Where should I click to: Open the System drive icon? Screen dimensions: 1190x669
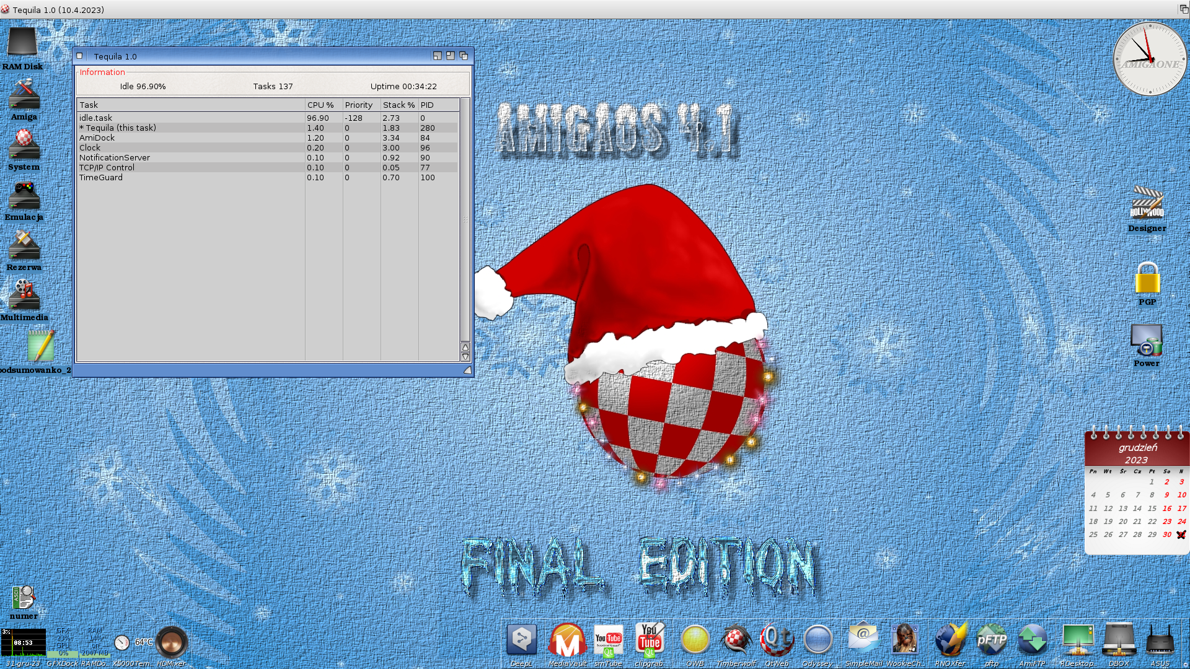[24, 150]
